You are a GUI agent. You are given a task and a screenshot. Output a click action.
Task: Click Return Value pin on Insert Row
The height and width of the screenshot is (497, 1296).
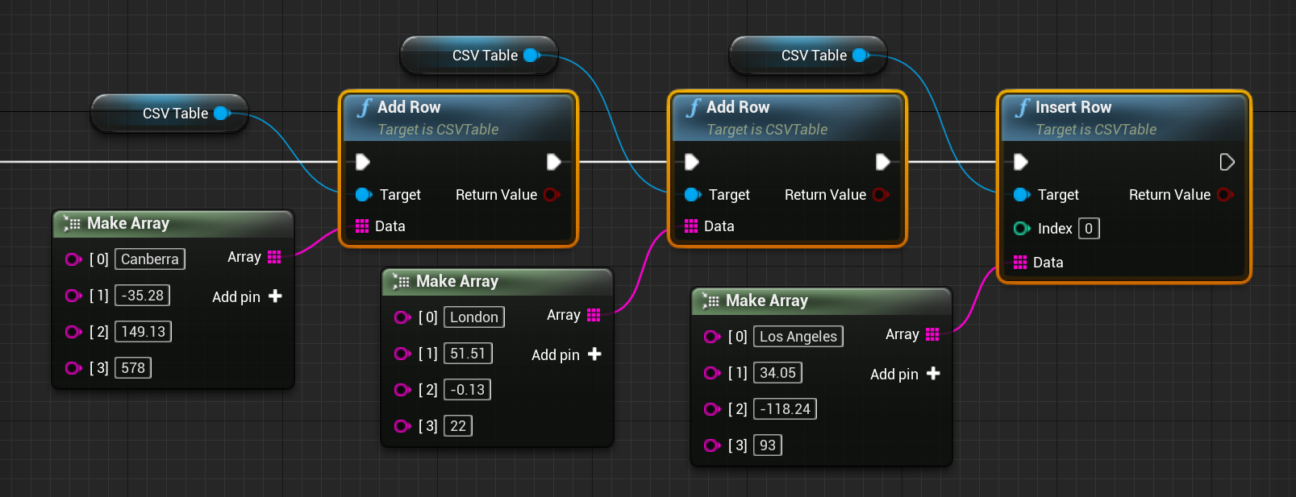1224,195
